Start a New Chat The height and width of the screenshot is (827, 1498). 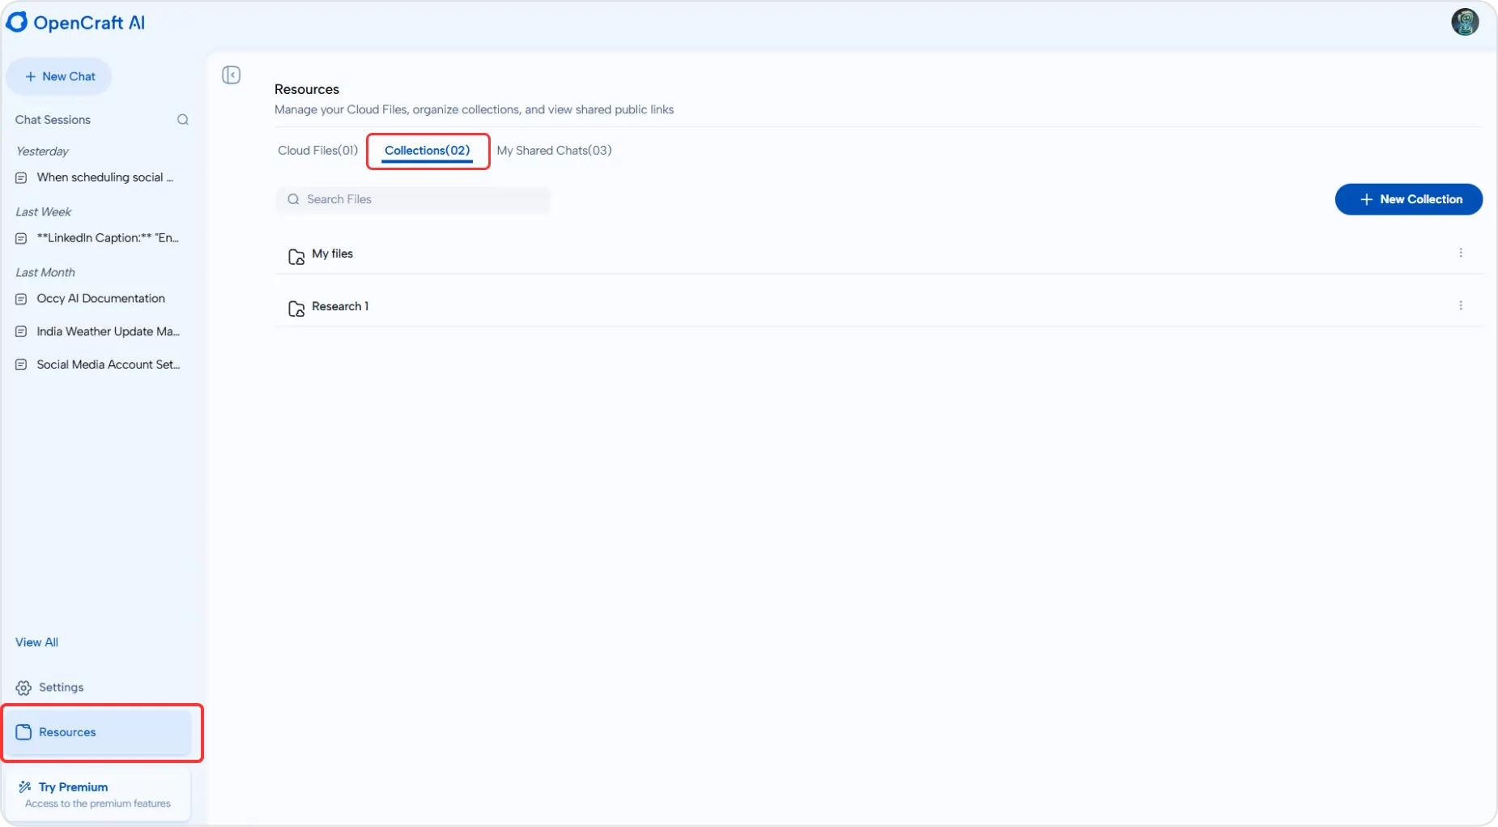59,77
